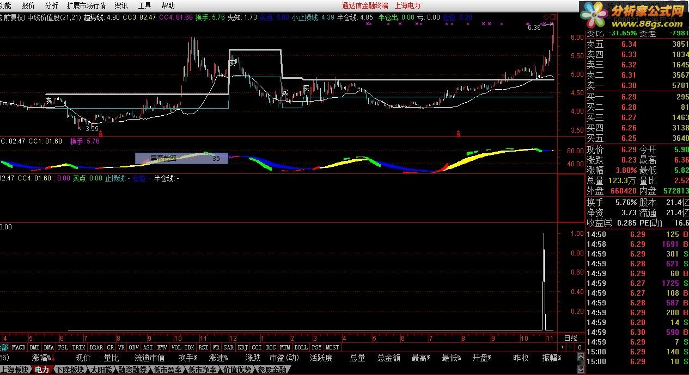This screenshot has height=375, width=689.
Task: Select the CCI indicator tab
Action: coord(257,347)
